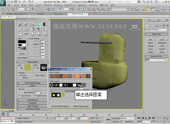Open the Selected key filter dropdown
Viewport: 170px width, 124px height.
coord(128,118)
